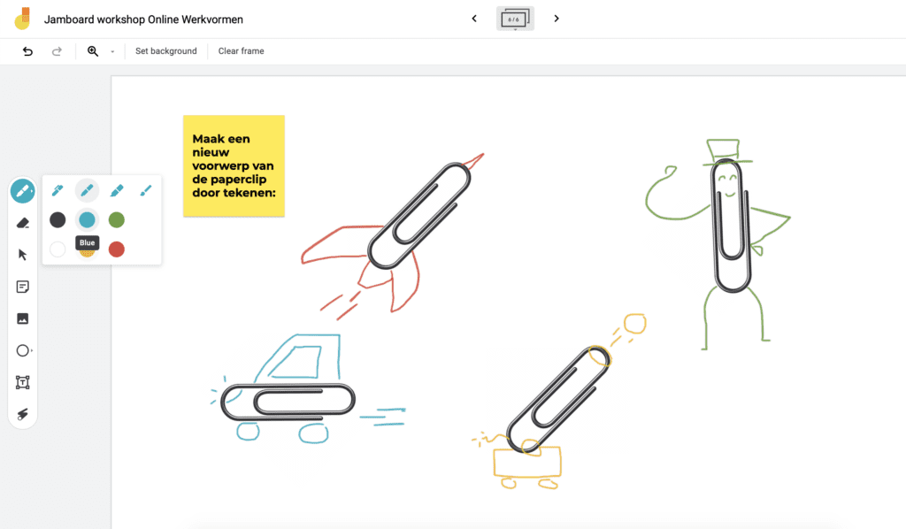Pick the white color swatch
Viewport: 906px width, 529px height.
point(58,249)
